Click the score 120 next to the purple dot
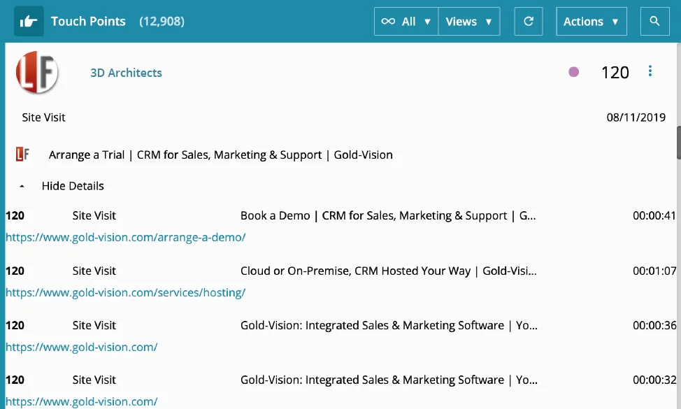 pos(615,73)
